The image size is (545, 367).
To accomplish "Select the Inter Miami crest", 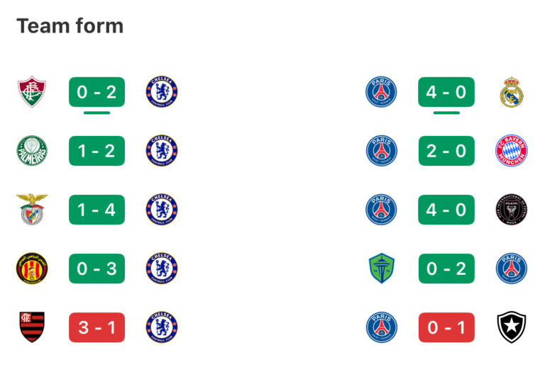I will (512, 210).
